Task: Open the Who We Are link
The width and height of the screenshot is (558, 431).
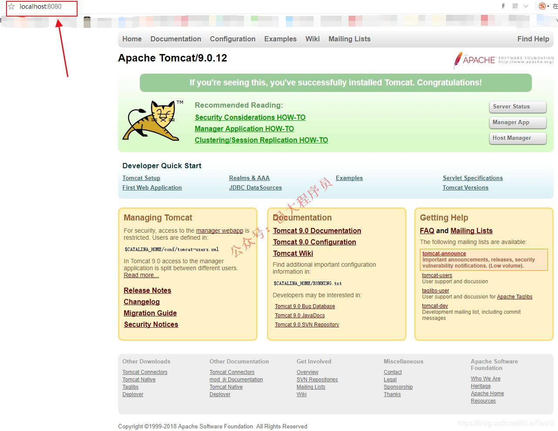Action: (x=486, y=379)
